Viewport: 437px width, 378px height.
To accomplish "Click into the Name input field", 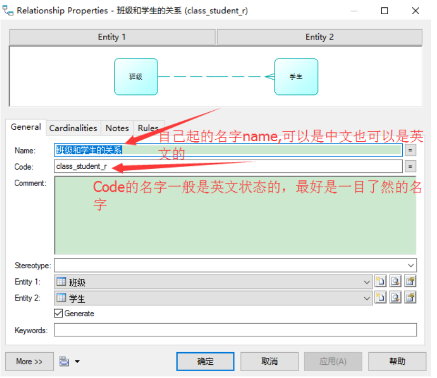I will [228, 150].
